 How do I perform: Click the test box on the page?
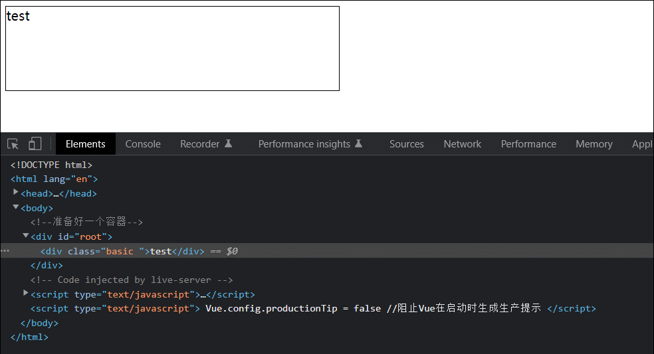click(172, 48)
